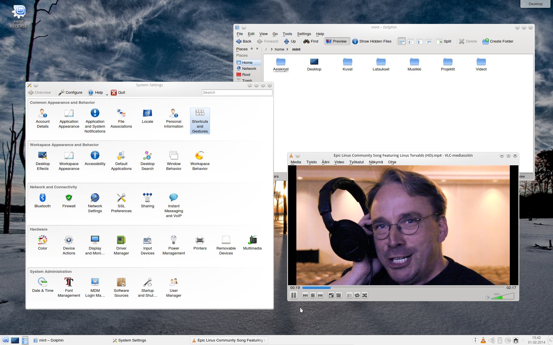
Task: Open Dolphin's Settings menu
Action: [304, 34]
